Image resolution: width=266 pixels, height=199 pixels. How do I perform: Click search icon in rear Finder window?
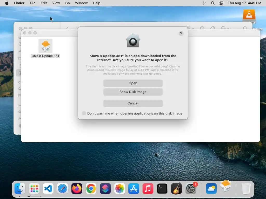[x=245, y=28]
